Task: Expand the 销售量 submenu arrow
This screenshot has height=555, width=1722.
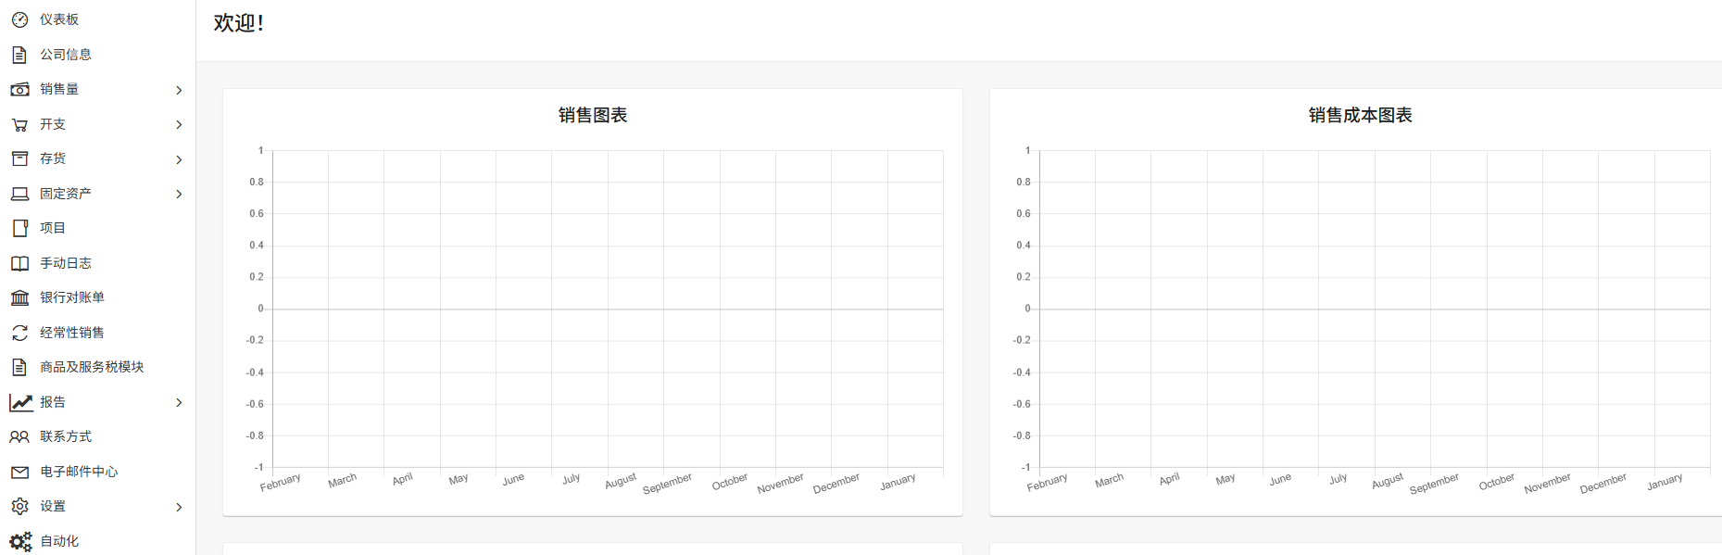Action: (179, 90)
